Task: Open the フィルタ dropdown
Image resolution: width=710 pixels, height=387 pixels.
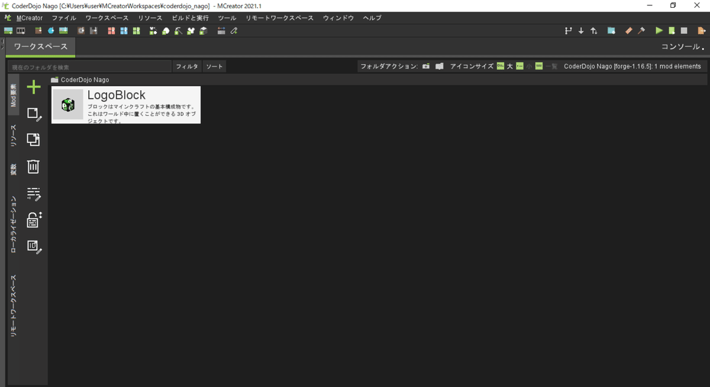Action: coord(187,66)
